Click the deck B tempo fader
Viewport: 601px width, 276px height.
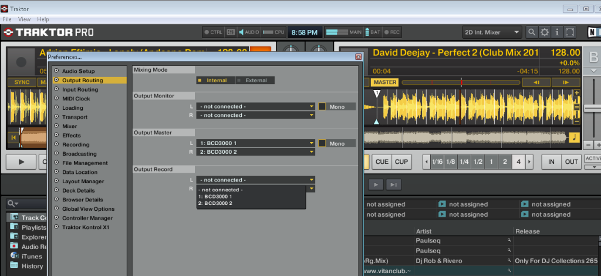(x=593, y=109)
